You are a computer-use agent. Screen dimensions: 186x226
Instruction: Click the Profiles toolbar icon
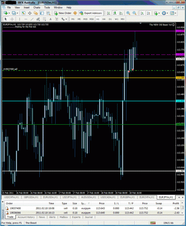coord(14,13)
